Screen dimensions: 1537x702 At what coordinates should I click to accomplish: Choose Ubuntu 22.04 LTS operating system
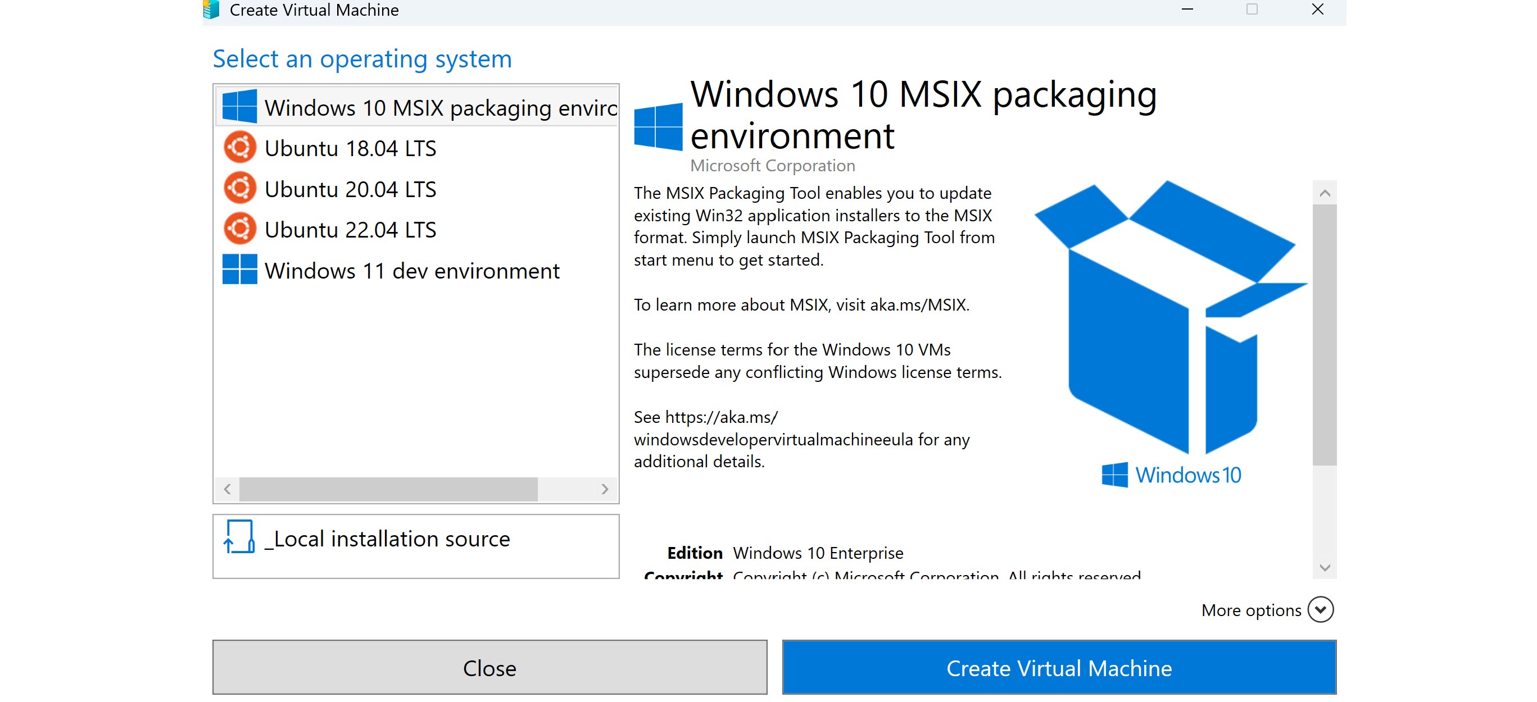[350, 230]
